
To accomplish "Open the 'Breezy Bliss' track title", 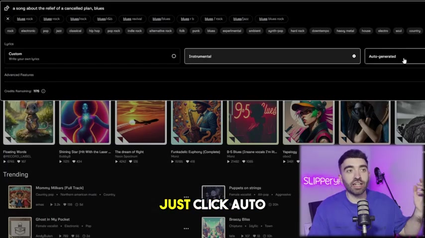I will 239,219.
